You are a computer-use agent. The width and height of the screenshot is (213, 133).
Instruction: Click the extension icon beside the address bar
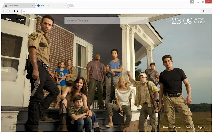pyautogui.click(x=203, y=11)
